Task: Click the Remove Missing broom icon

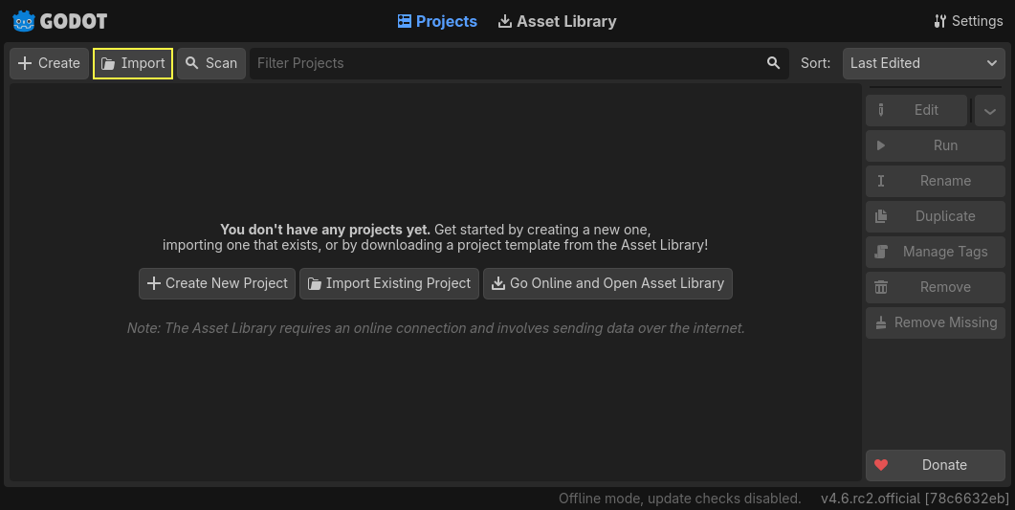Action: 881,322
